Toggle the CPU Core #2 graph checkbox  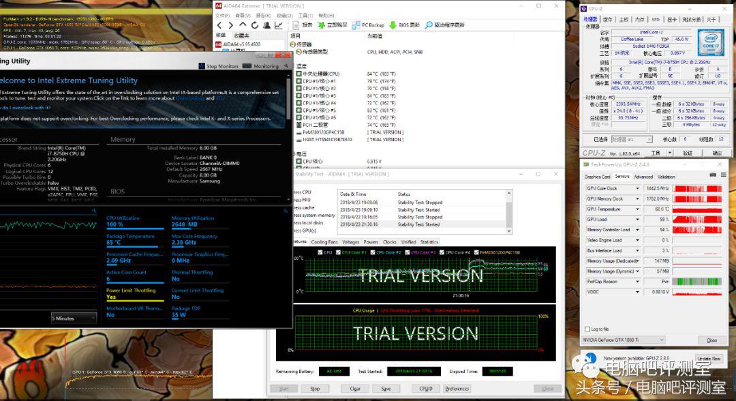click(373, 252)
